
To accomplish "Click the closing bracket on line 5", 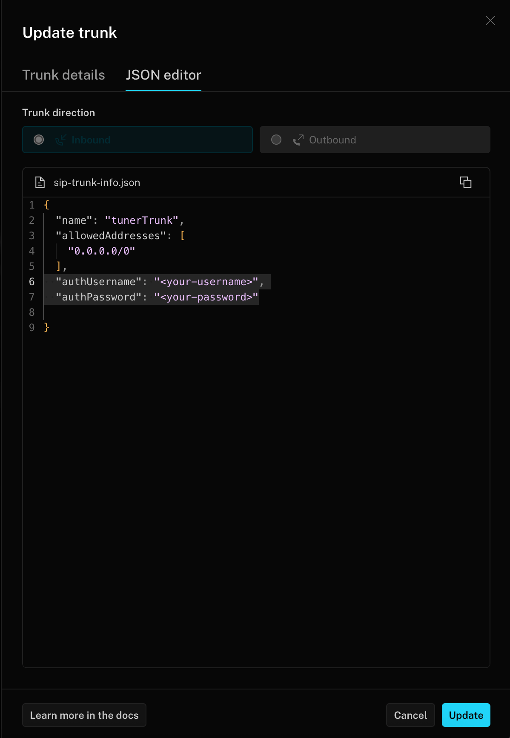I will [59, 266].
